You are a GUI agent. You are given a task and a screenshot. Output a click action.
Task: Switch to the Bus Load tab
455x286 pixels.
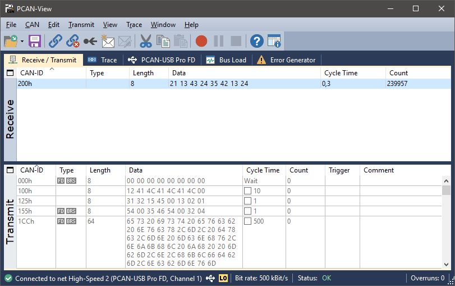(x=227, y=60)
